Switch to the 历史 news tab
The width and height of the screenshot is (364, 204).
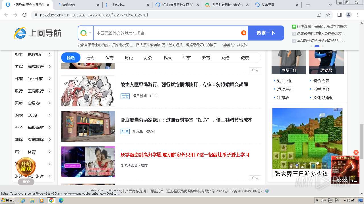[129, 58]
